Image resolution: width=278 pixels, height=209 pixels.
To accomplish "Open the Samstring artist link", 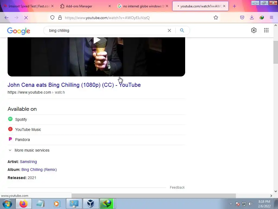I will pyautogui.click(x=28, y=162).
